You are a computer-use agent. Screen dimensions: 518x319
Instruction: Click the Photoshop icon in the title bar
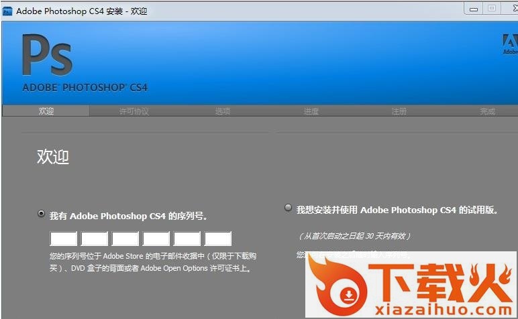tap(7, 11)
